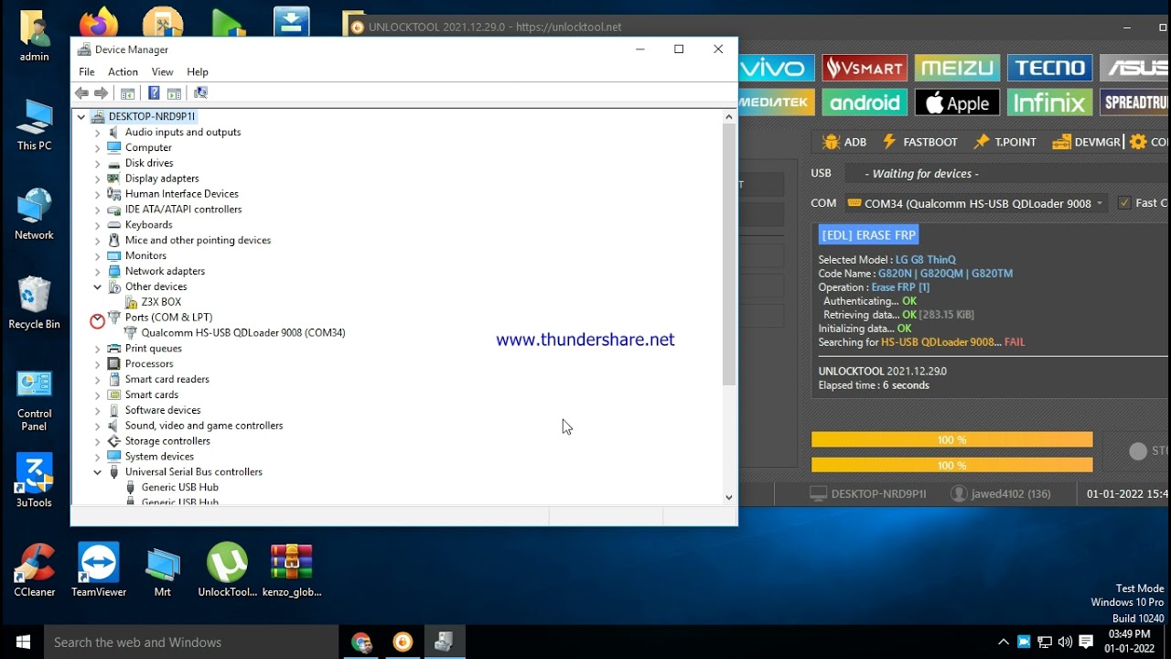Open the COM34 port dropdown

974,203
